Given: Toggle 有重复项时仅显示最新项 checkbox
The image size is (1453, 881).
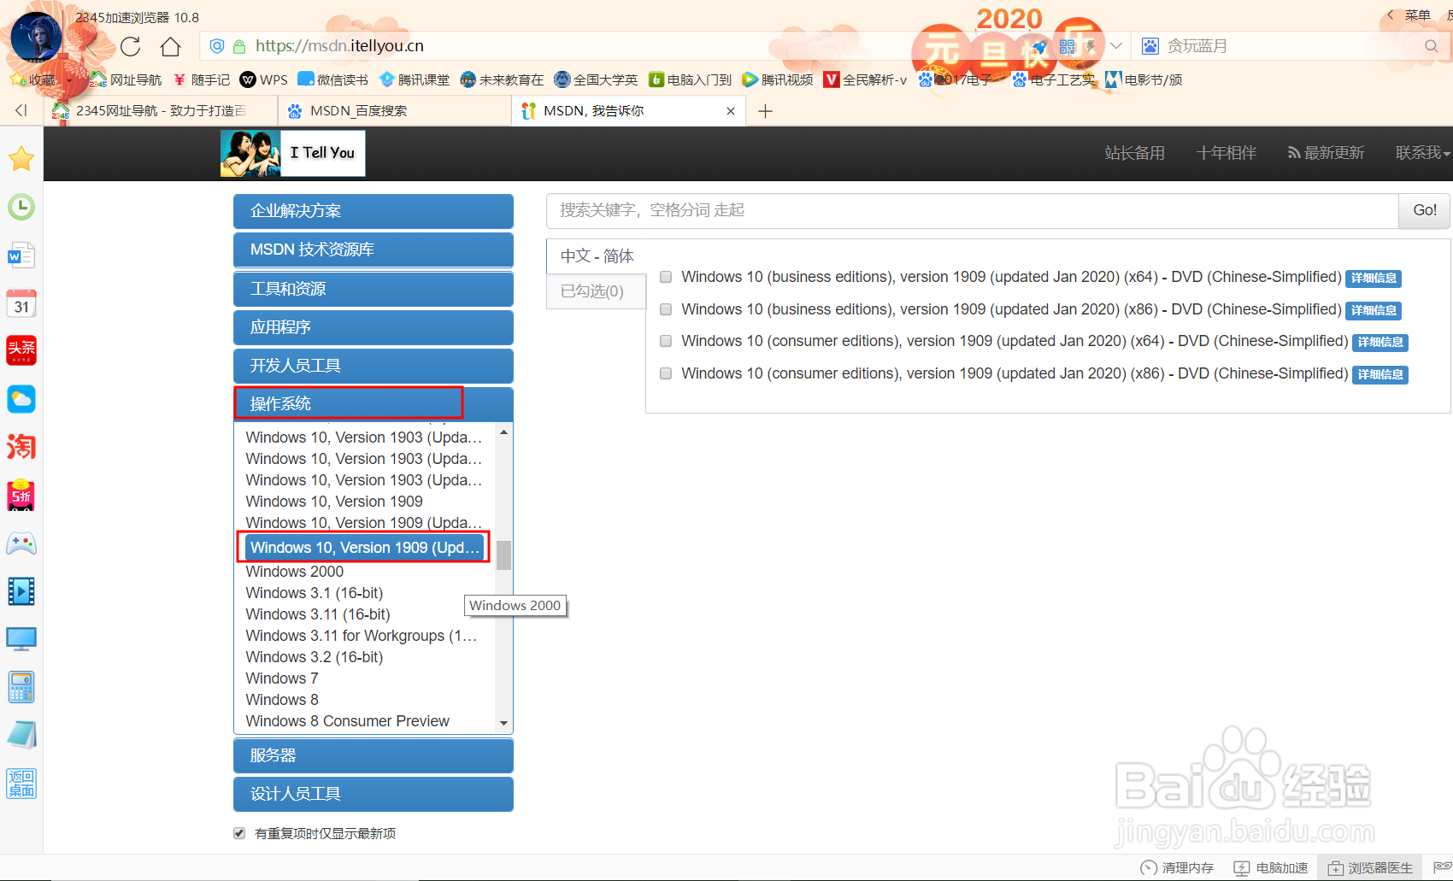Looking at the screenshot, I should pos(239,833).
